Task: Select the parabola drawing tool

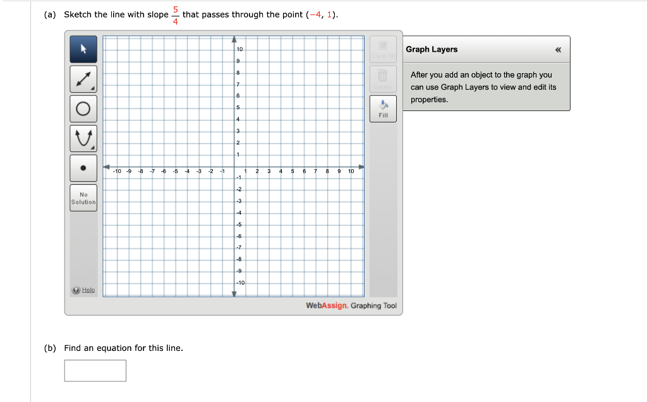Action: pos(83,138)
